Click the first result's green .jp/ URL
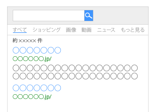This screenshot has height=112, width=156. pyautogui.click(x=32, y=59)
